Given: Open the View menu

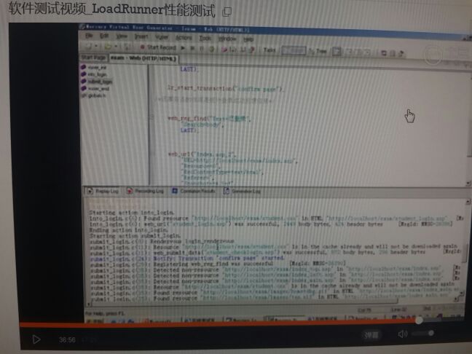Looking at the screenshot, I should coord(122,36).
